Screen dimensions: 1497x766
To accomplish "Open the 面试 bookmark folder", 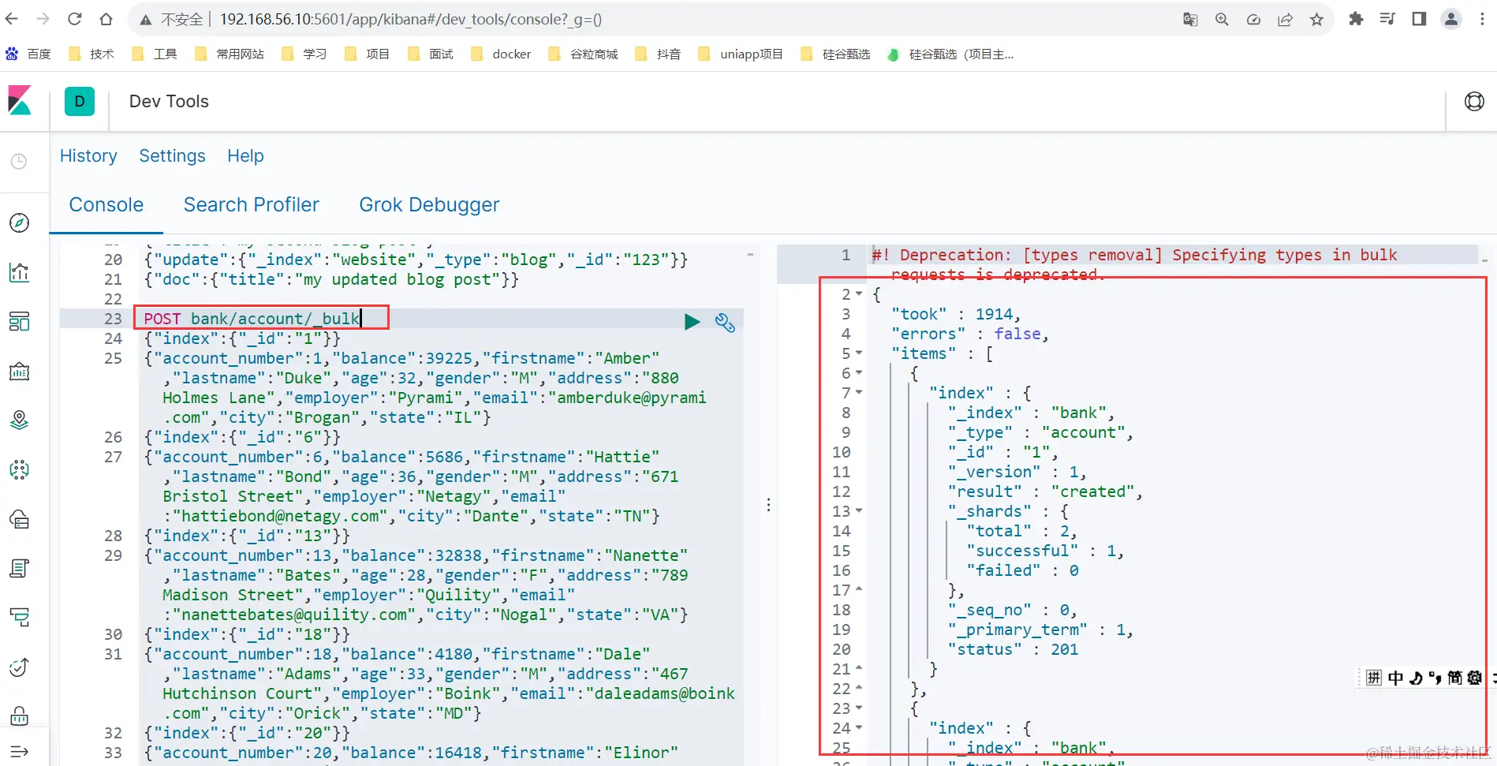I will click(x=431, y=54).
